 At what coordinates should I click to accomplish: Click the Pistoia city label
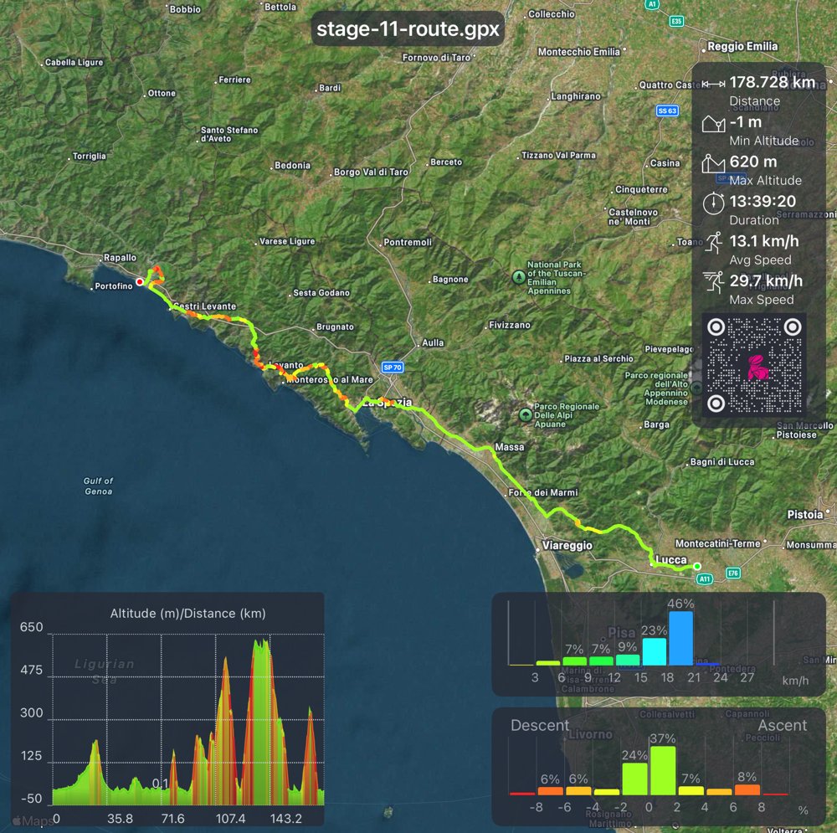coord(805,514)
